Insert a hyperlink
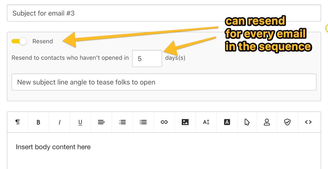Viewport: 328px width, 169px height. tap(164, 122)
